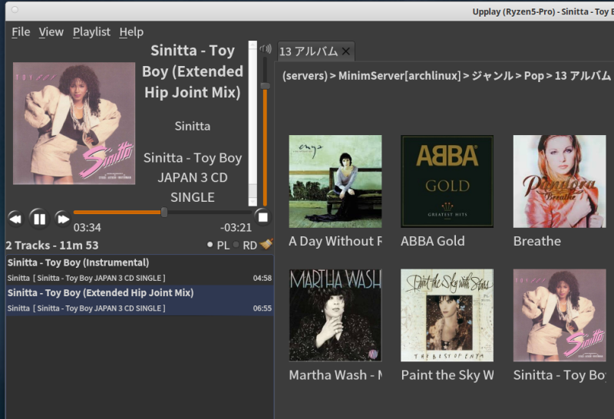Select the "Paint the Sky" album title
614x419 pixels.
point(447,375)
